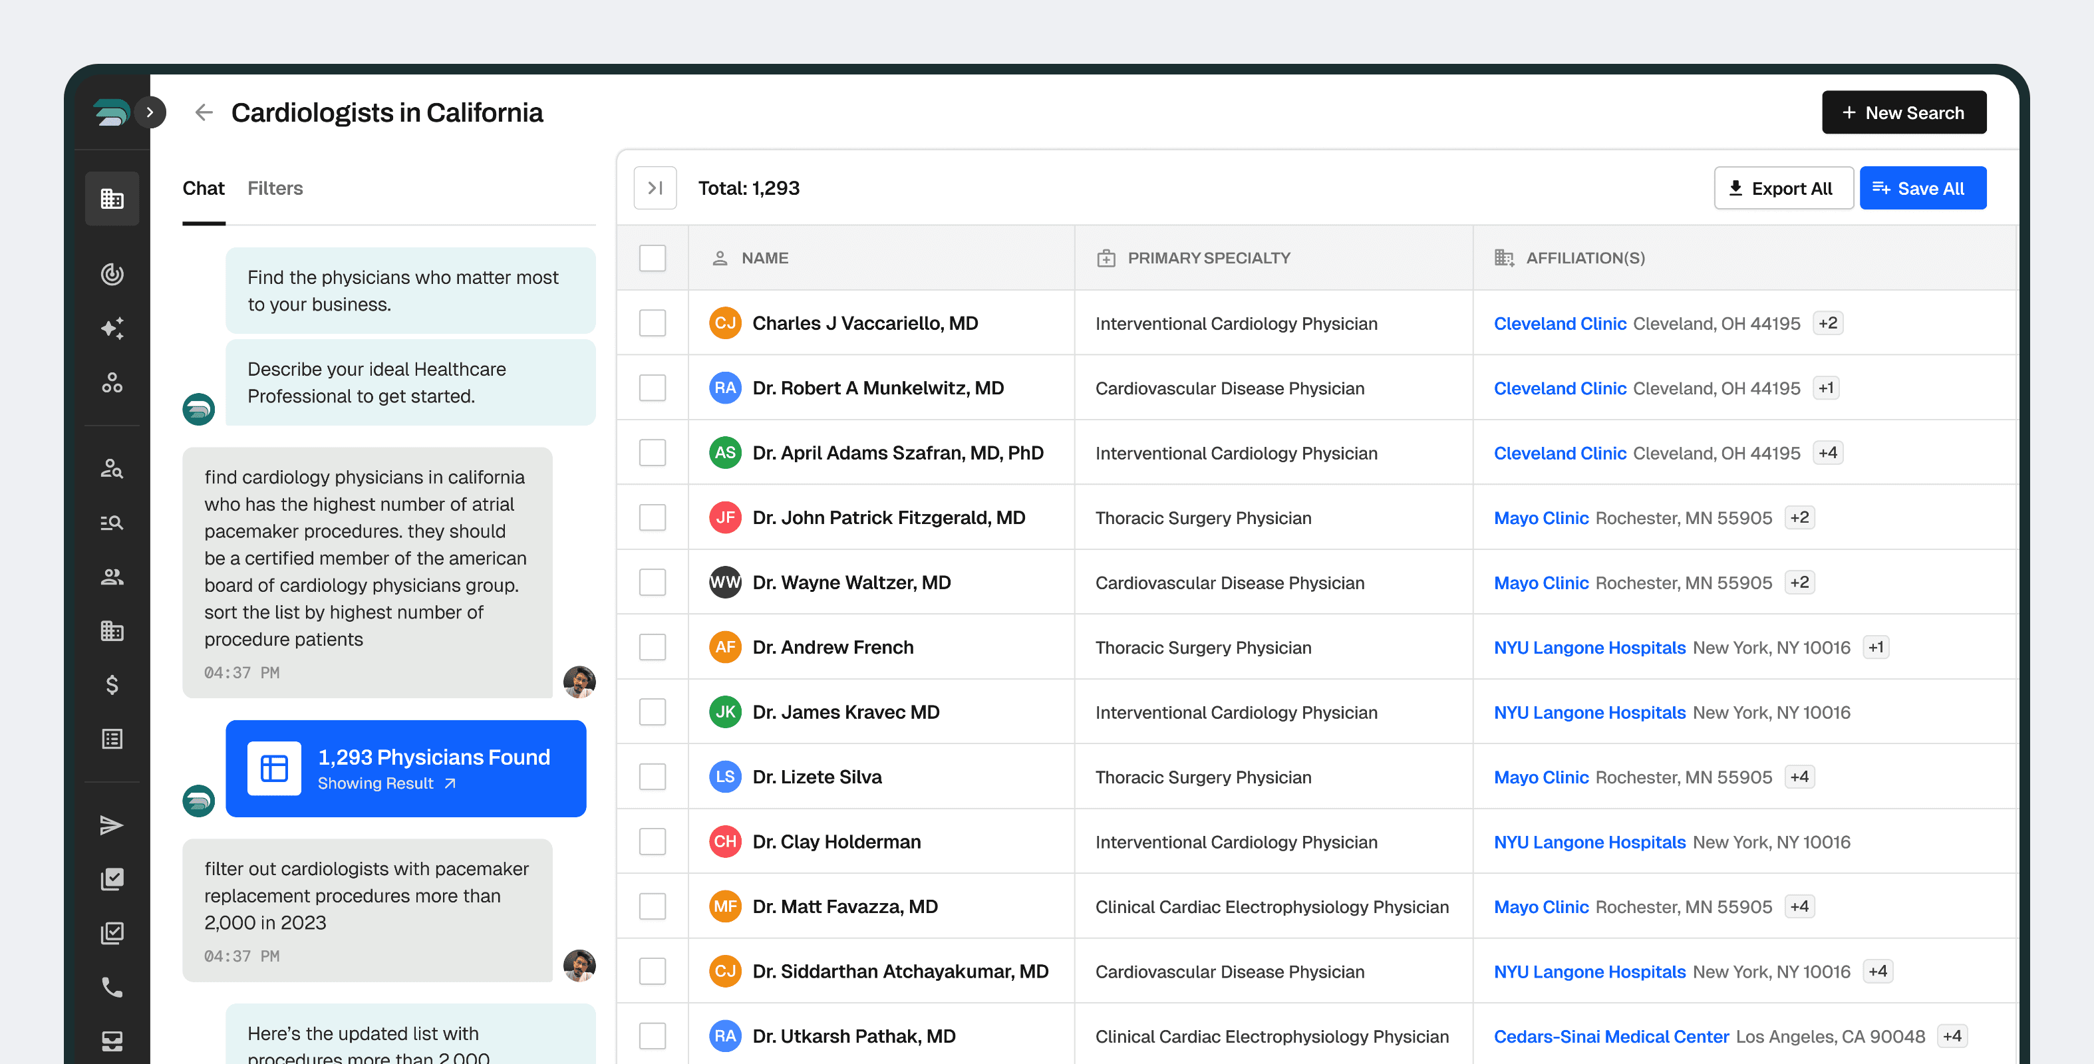This screenshot has height=1064, width=2094.
Task: Click the name Dr. James Kravec MD
Action: pyautogui.click(x=845, y=712)
